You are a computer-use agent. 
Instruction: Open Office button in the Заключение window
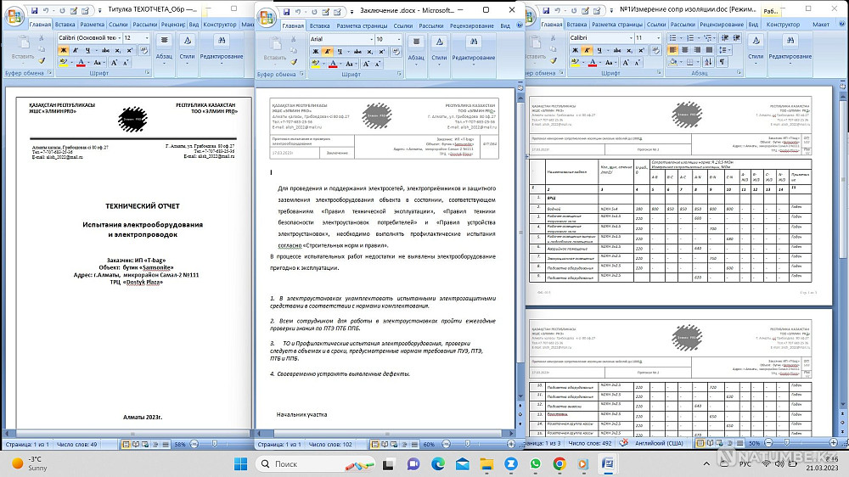coord(266,15)
